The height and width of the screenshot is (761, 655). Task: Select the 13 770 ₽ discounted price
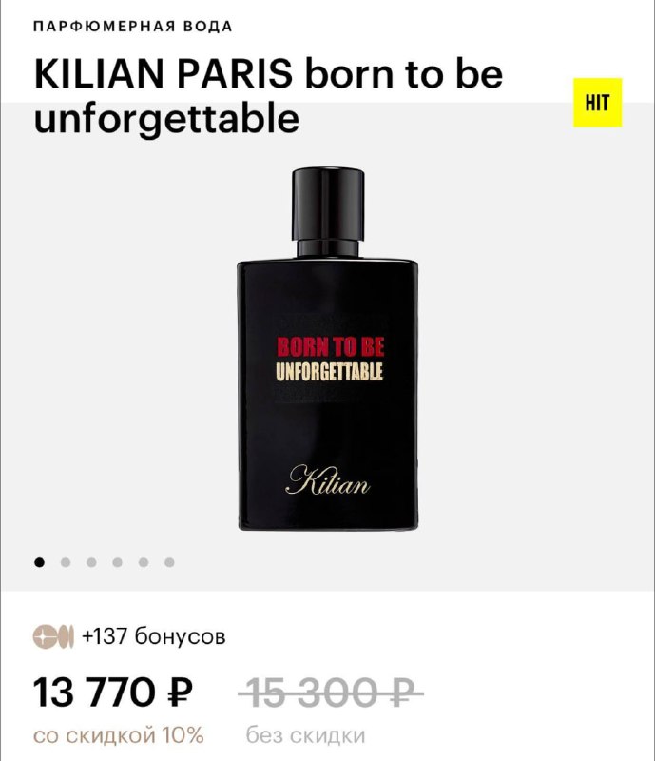point(112,692)
